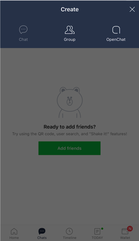Click the Chat label under Create
Image resolution: width=139 pixels, height=241 pixels.
(23, 40)
